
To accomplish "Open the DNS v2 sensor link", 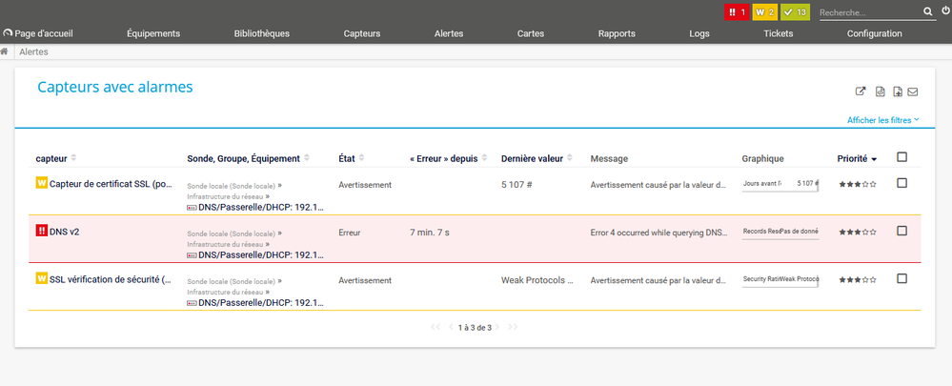I will pyautogui.click(x=64, y=232).
